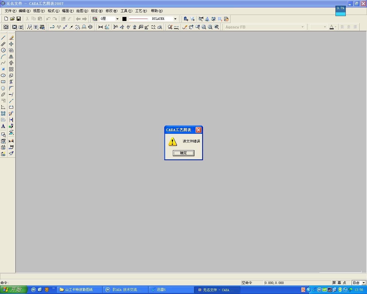
Task: Open the layer manager stacked-sheets icon
Action: [x=95, y=19]
